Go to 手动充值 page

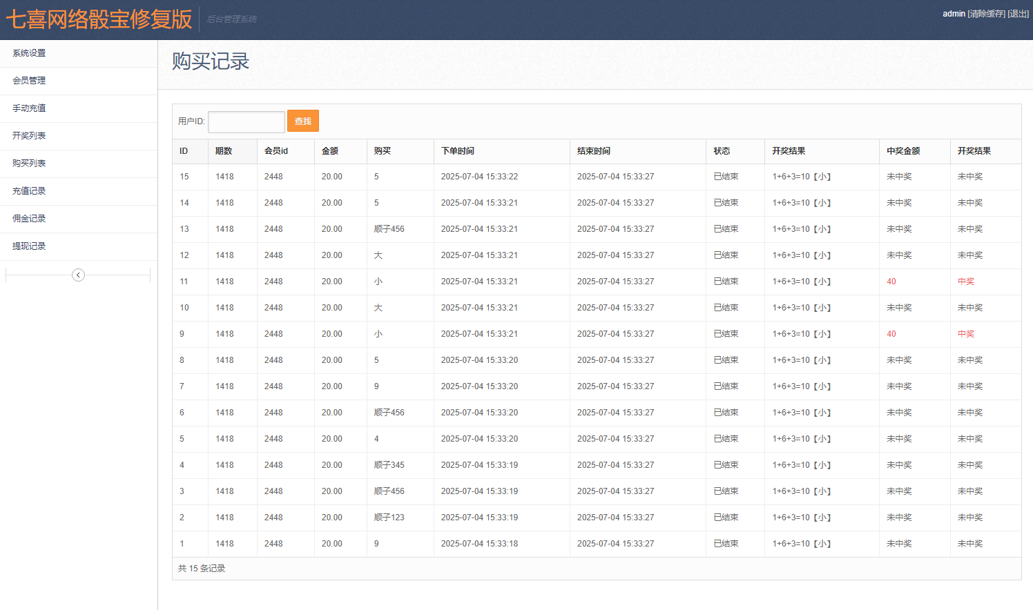coord(29,108)
